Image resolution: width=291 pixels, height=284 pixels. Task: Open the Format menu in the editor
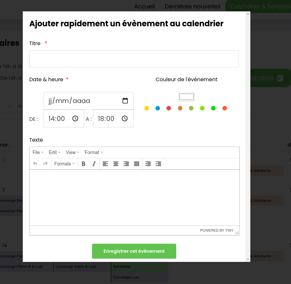pyautogui.click(x=94, y=152)
